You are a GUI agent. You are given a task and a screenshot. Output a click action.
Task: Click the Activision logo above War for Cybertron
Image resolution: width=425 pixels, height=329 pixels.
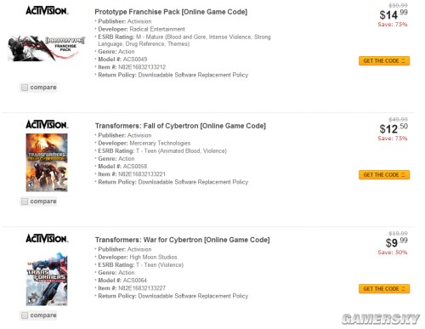tap(47, 239)
